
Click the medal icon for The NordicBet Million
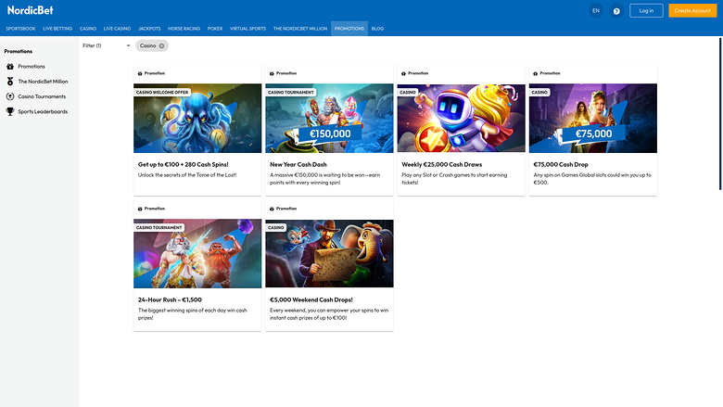click(x=10, y=82)
